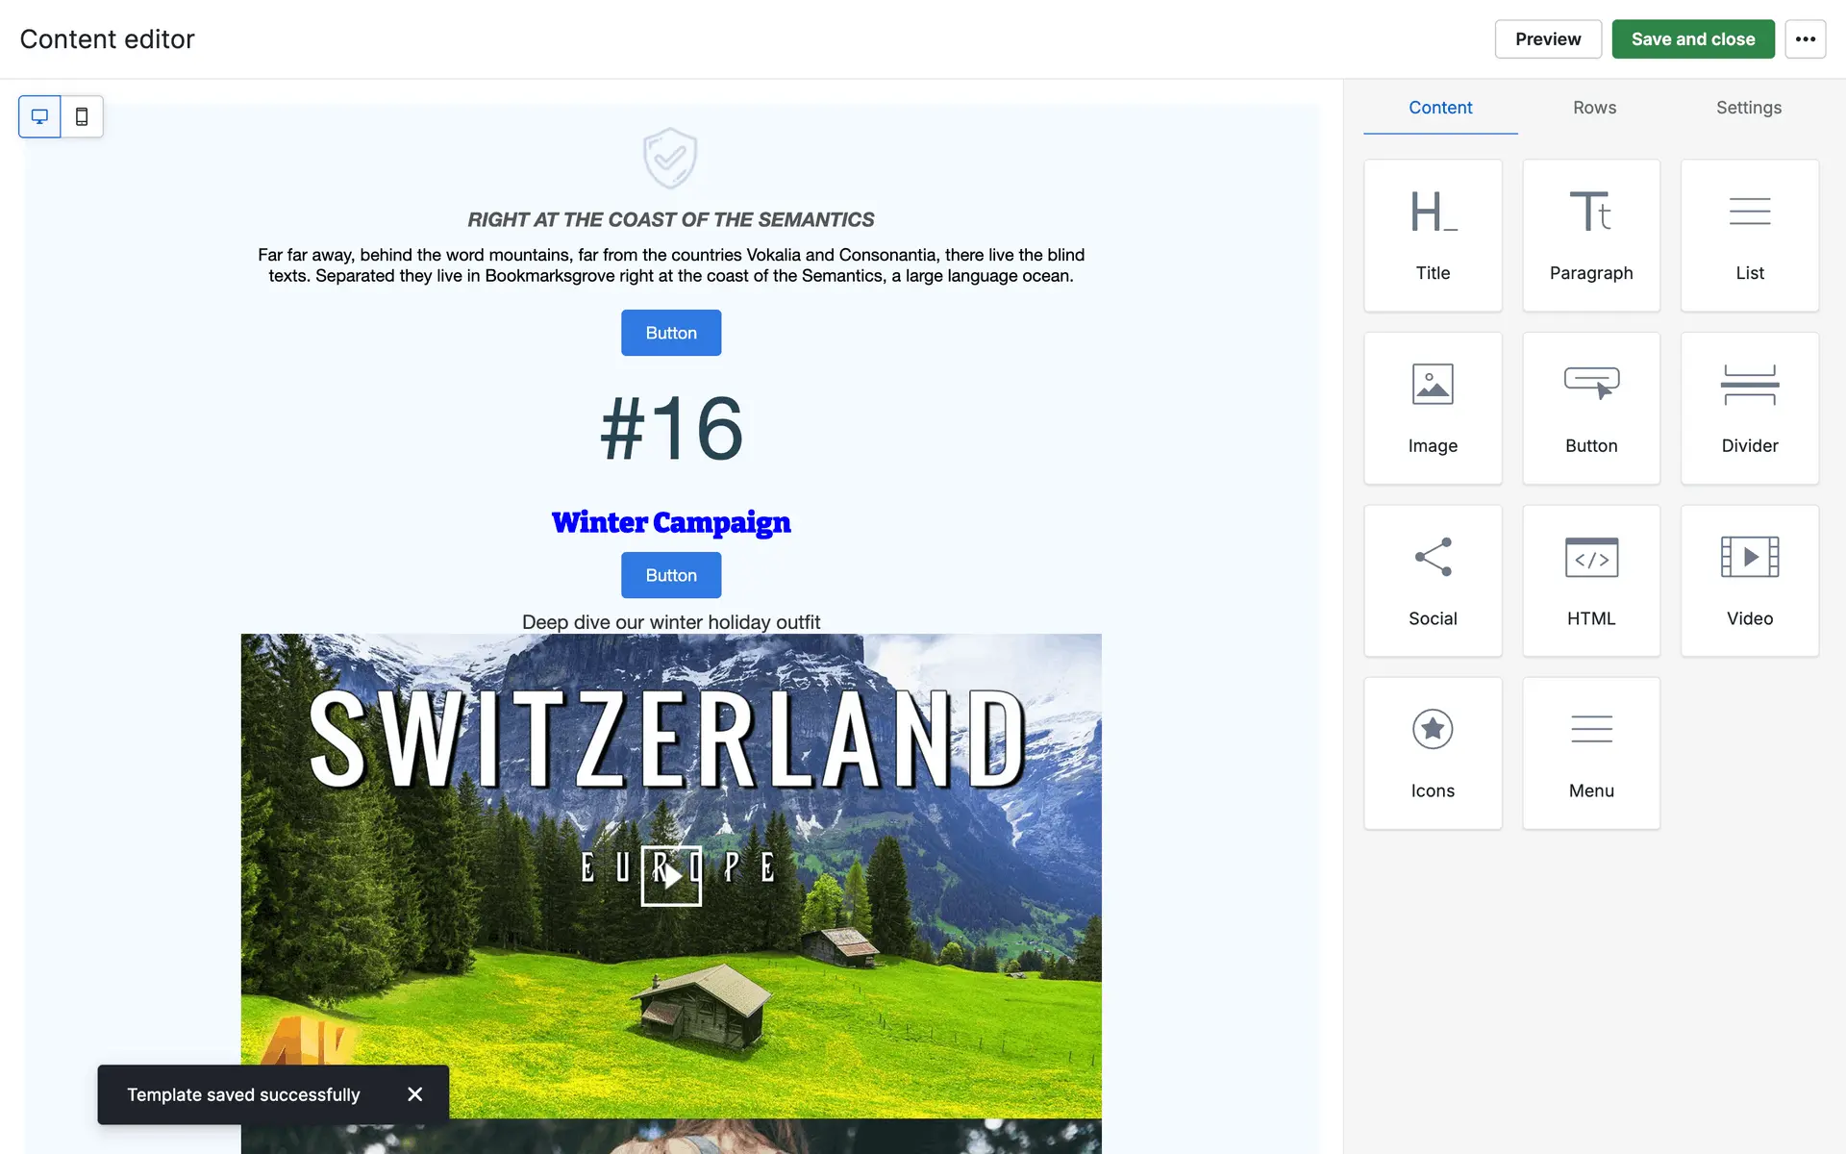The height and width of the screenshot is (1154, 1846).
Task: Switch to the Settings tab
Action: tap(1748, 108)
